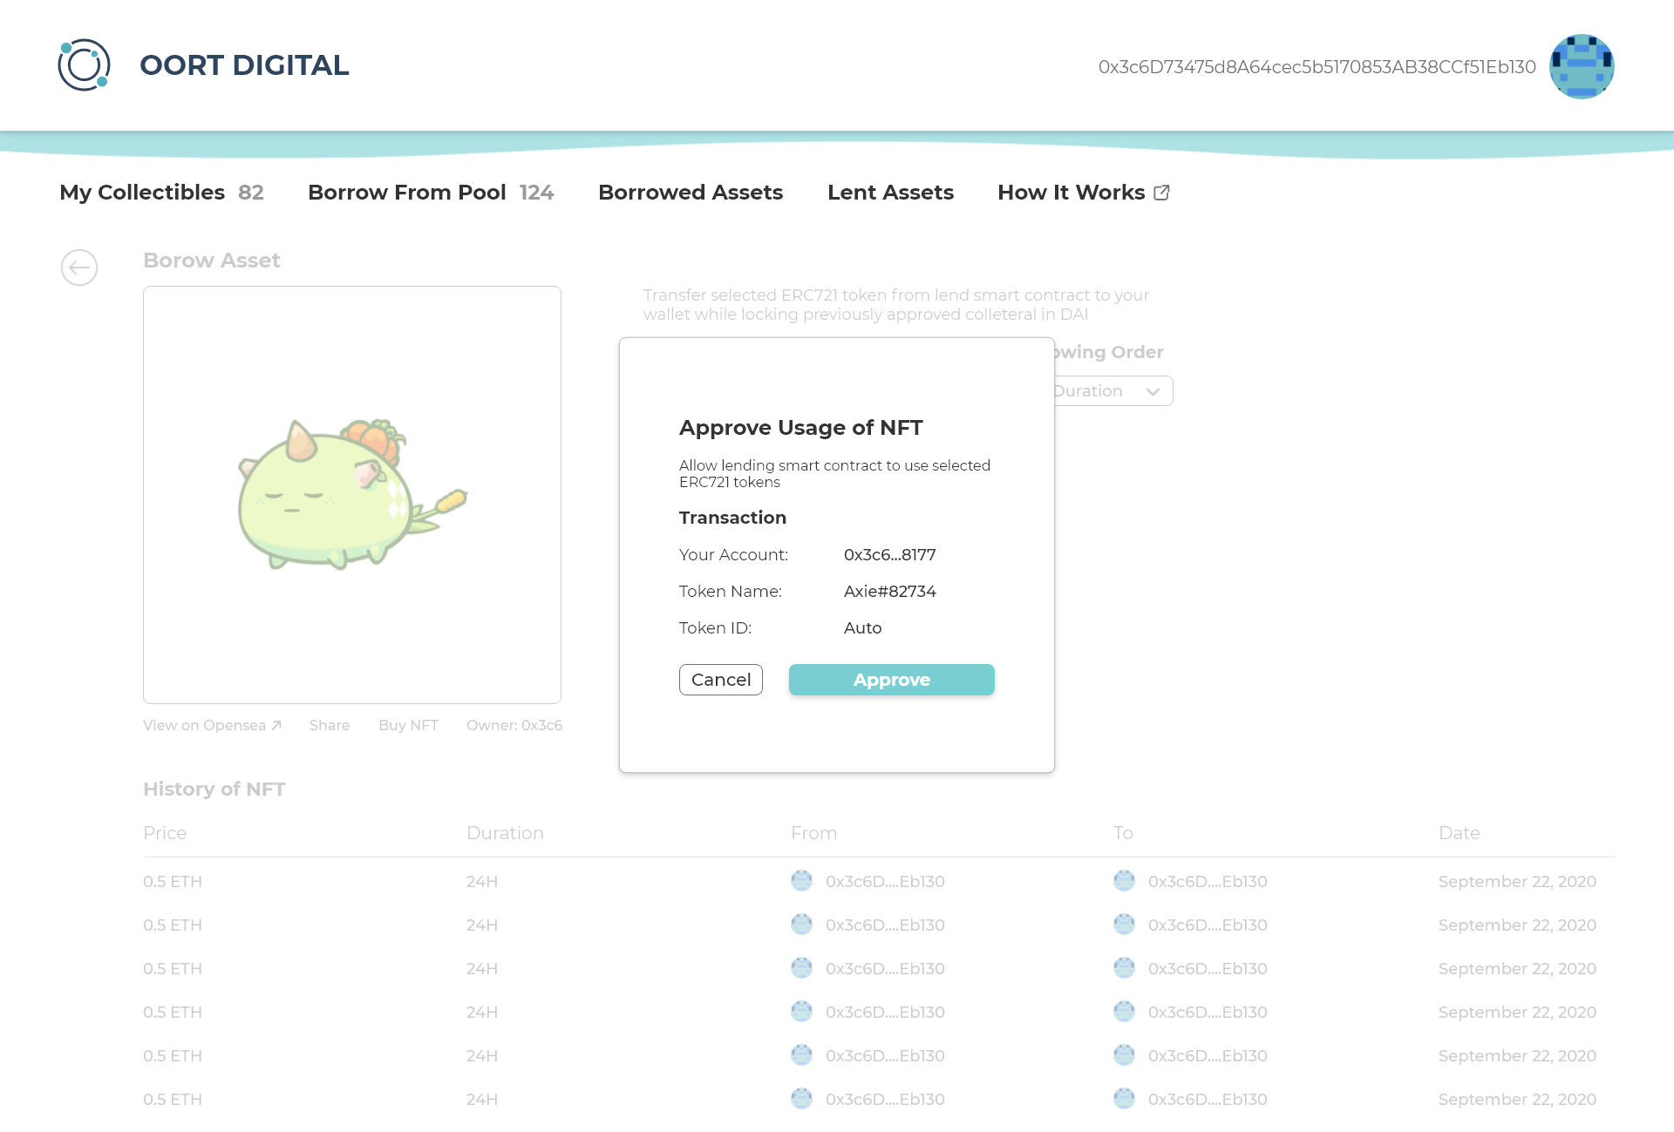Open the My Collectibles tab

tap(142, 193)
